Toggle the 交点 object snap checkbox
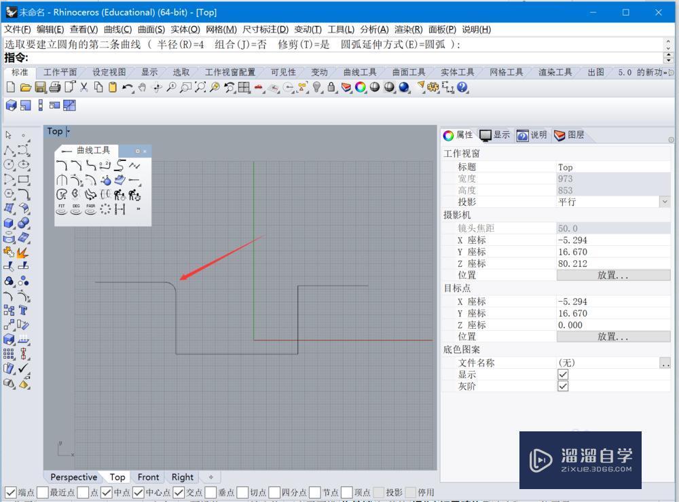Image resolution: width=679 pixels, height=502 pixels. click(179, 492)
